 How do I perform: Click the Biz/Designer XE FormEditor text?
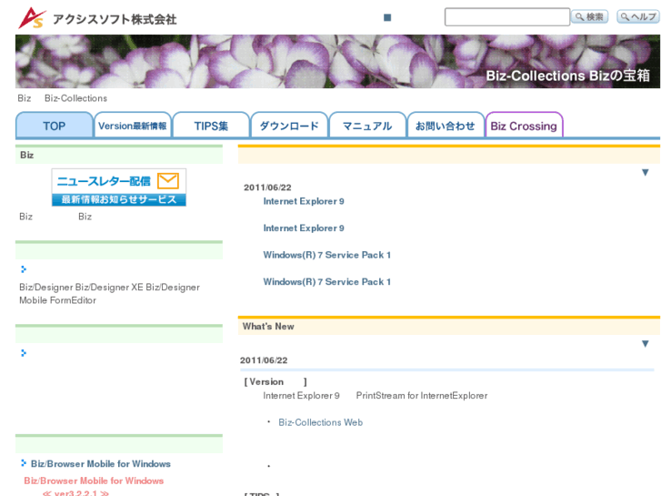coord(109,294)
